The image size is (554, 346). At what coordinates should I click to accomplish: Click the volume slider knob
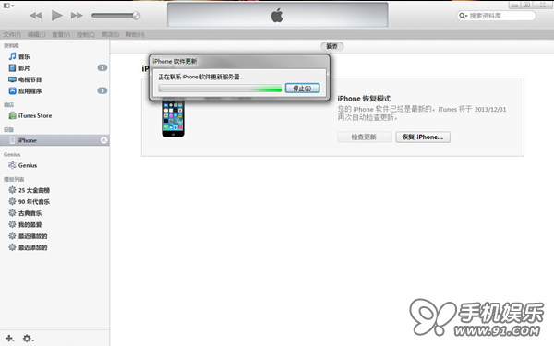click(137, 15)
